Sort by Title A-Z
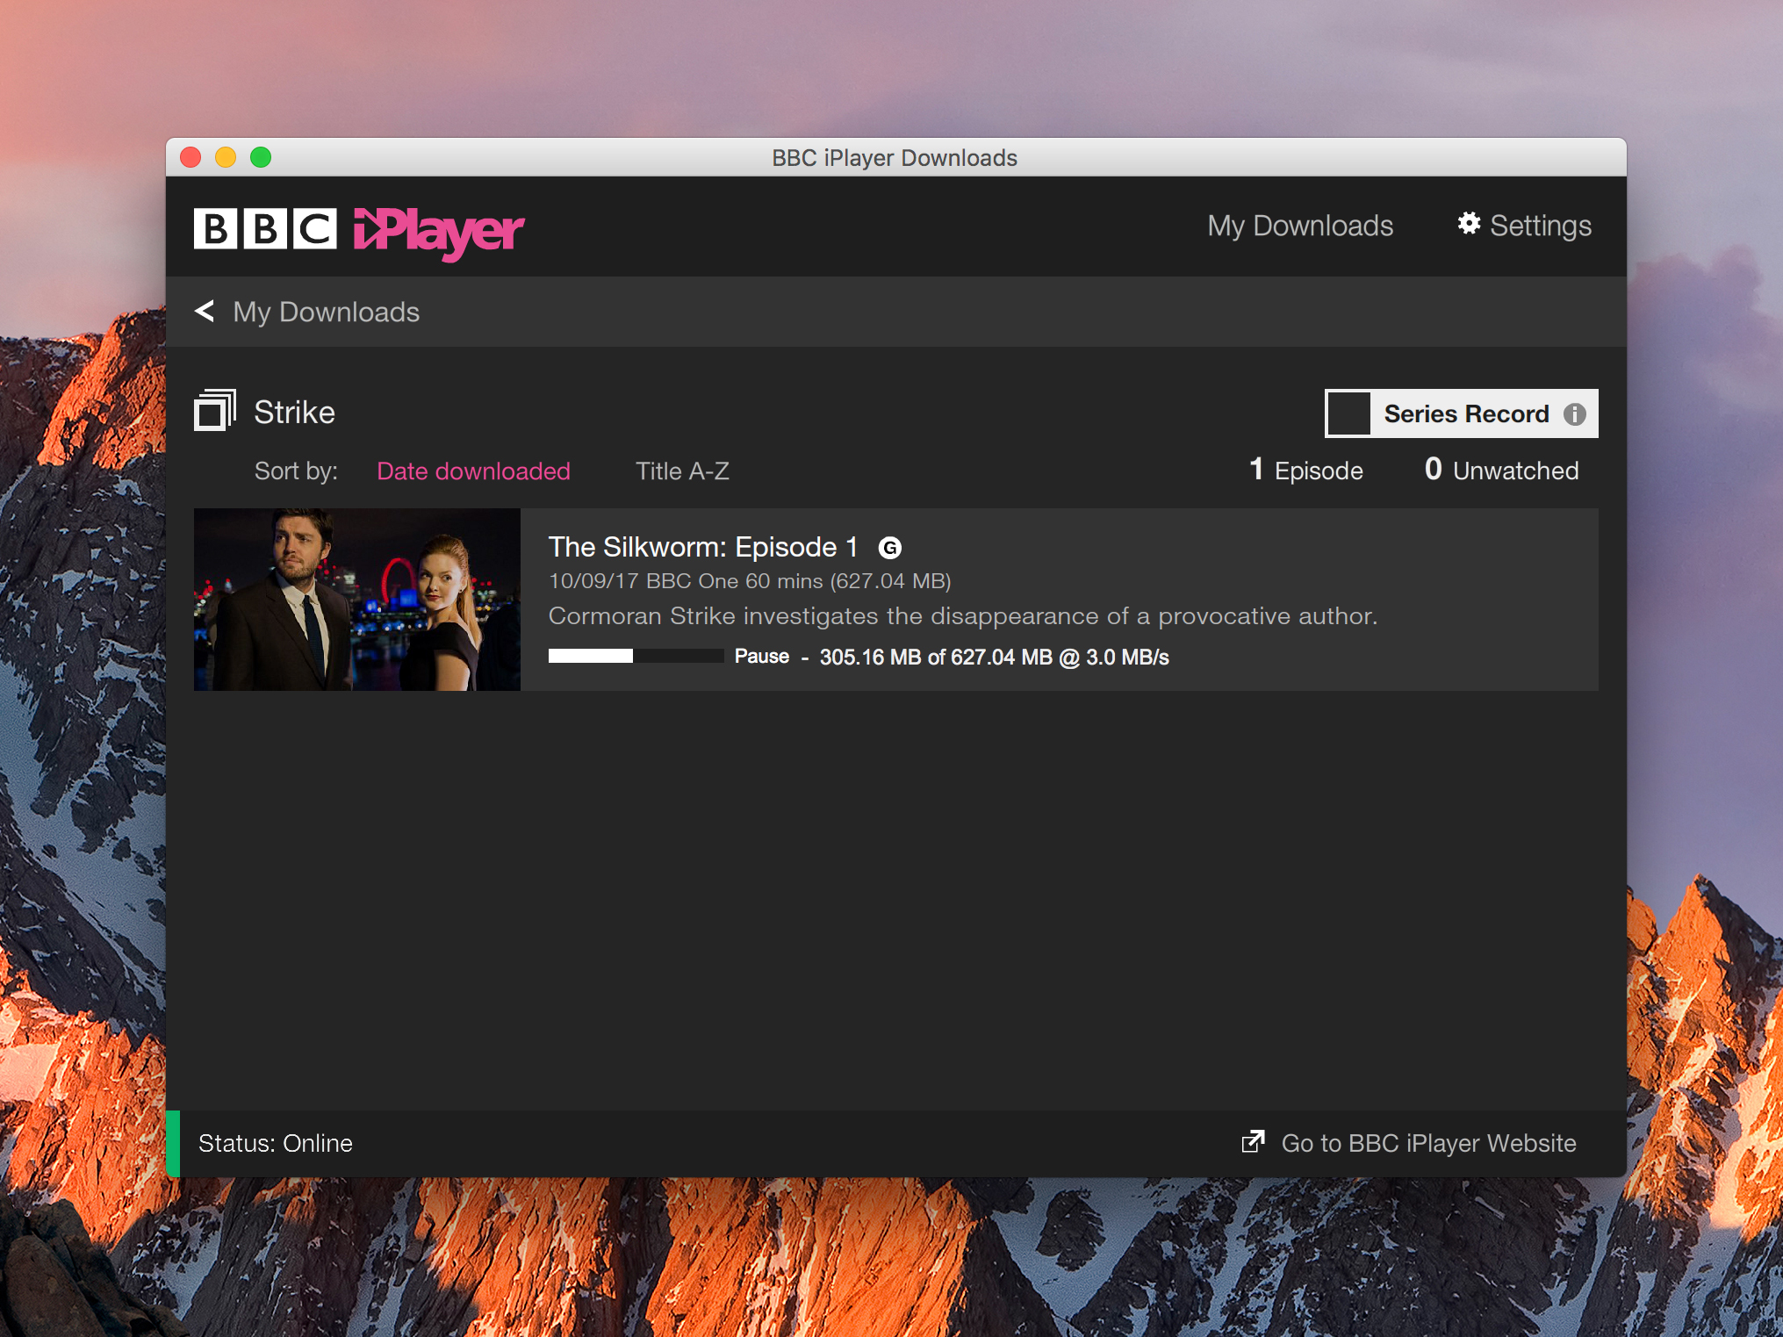The image size is (1783, 1337). [682, 471]
